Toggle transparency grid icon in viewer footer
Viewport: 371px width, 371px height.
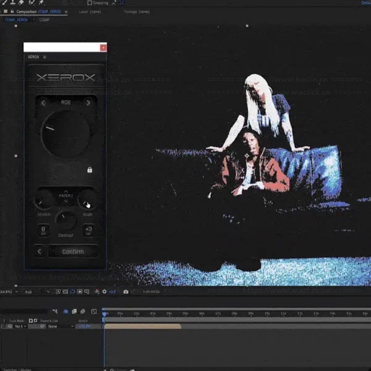point(65,292)
